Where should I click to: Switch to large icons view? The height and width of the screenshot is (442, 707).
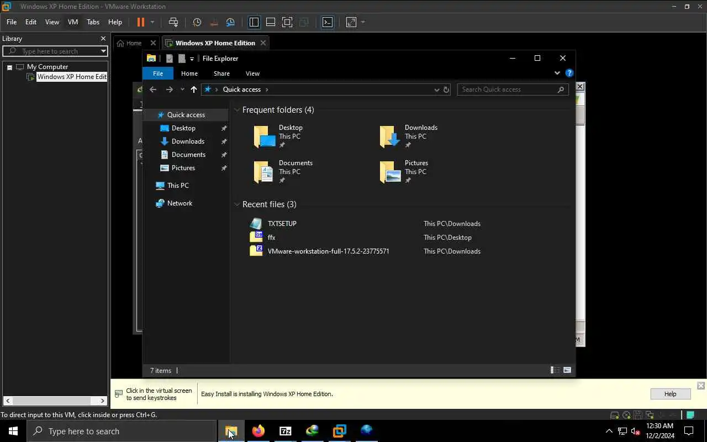coord(567,370)
